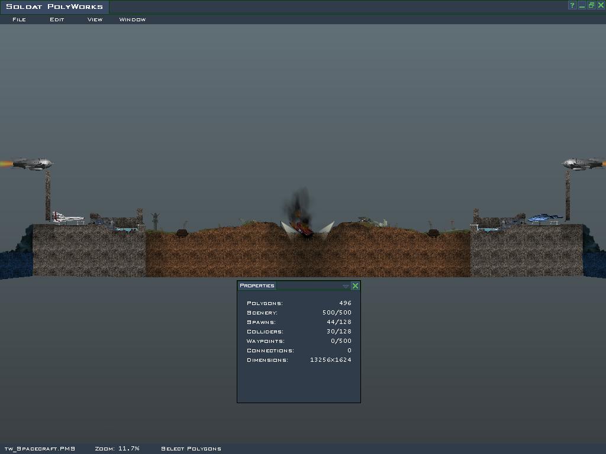Click the tw_Spacecraft.PMS filename in status bar
This screenshot has width=606, height=454.
(40, 449)
